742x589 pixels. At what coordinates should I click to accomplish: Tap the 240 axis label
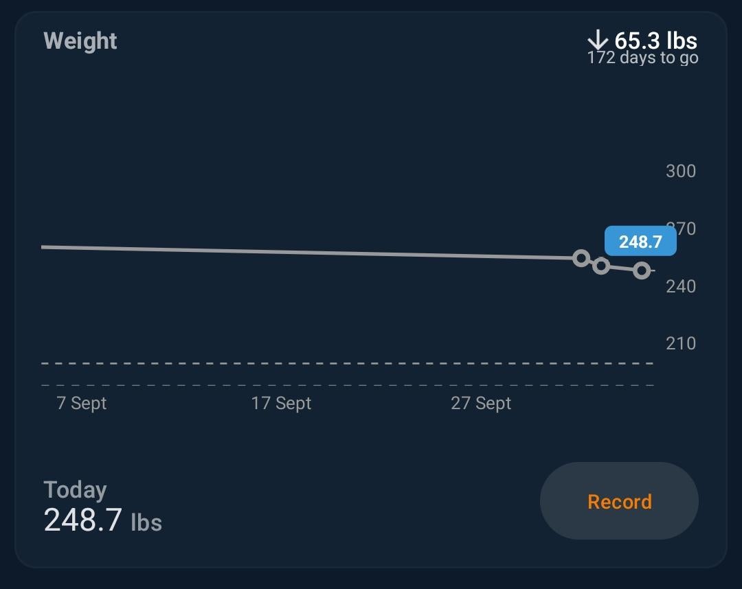[x=680, y=286]
